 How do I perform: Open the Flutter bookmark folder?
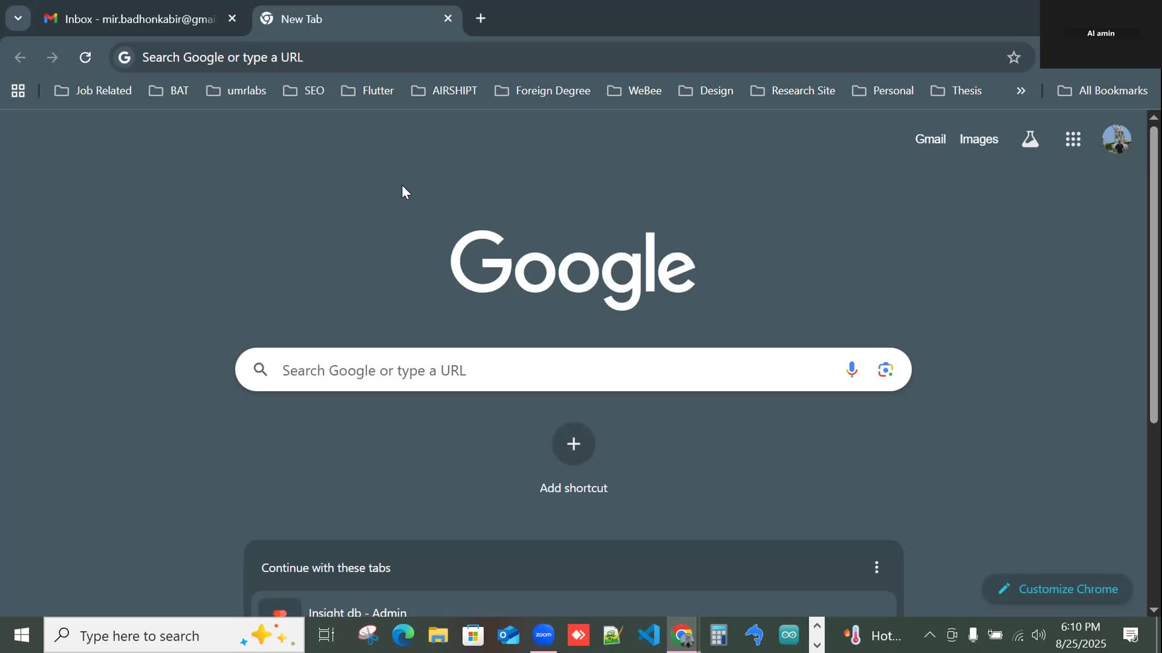tap(368, 90)
